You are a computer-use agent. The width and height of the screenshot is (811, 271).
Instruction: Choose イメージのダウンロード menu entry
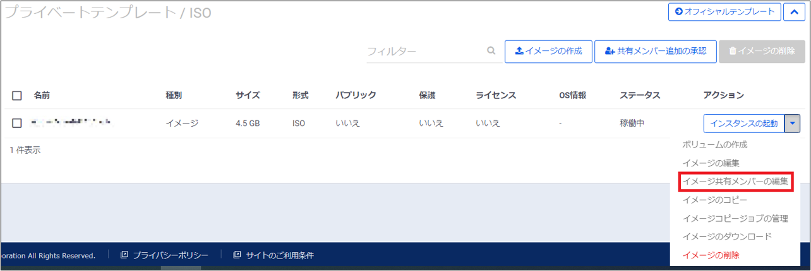727,236
